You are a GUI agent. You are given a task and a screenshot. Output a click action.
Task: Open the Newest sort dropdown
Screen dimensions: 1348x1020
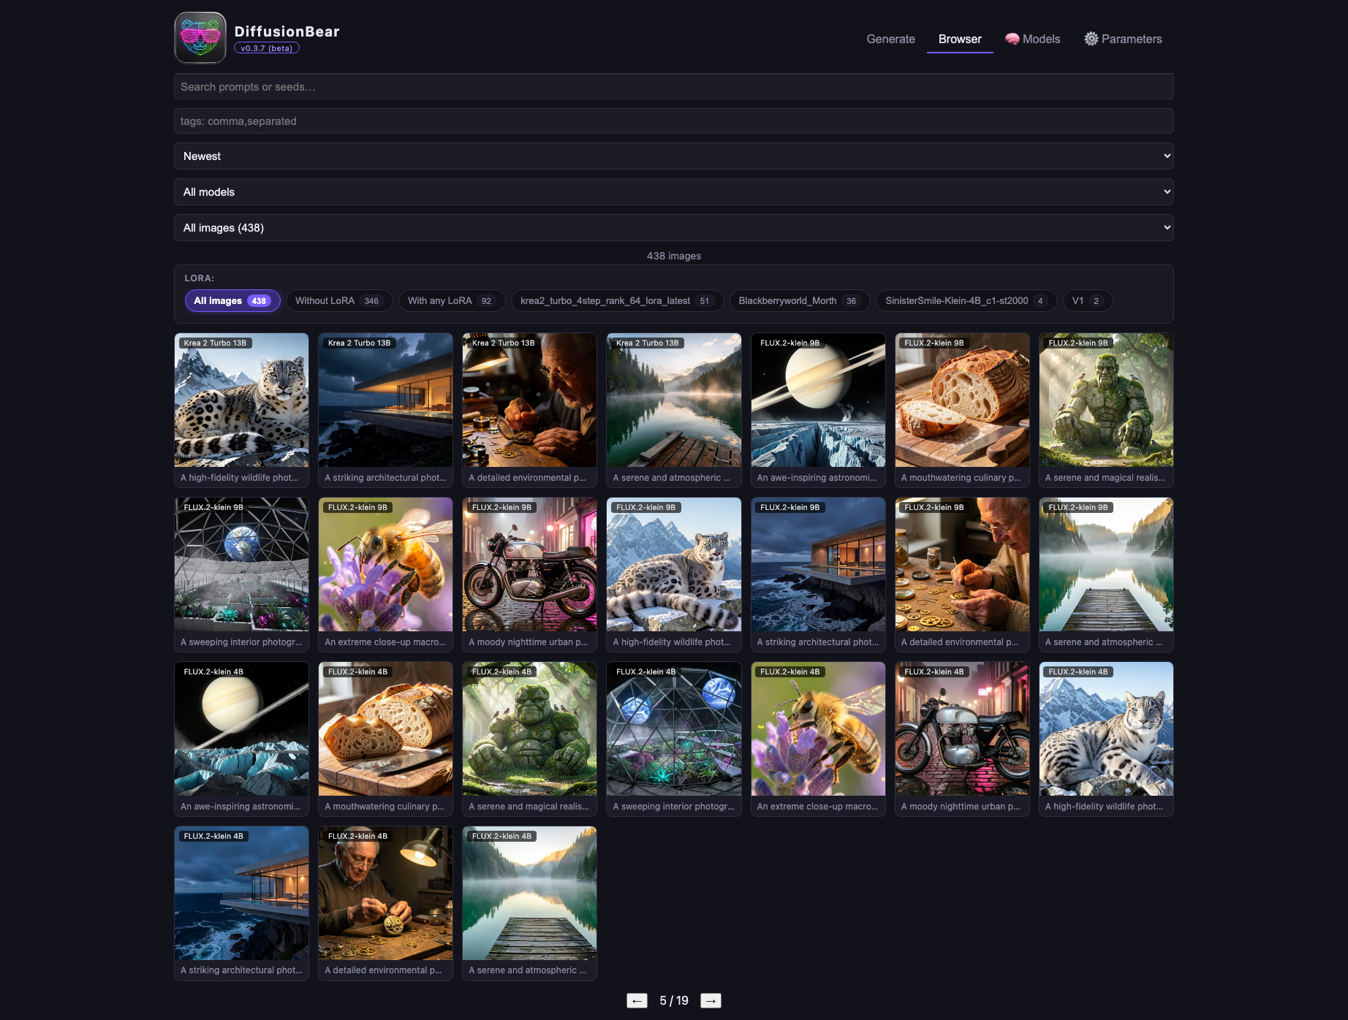pyautogui.click(x=674, y=156)
